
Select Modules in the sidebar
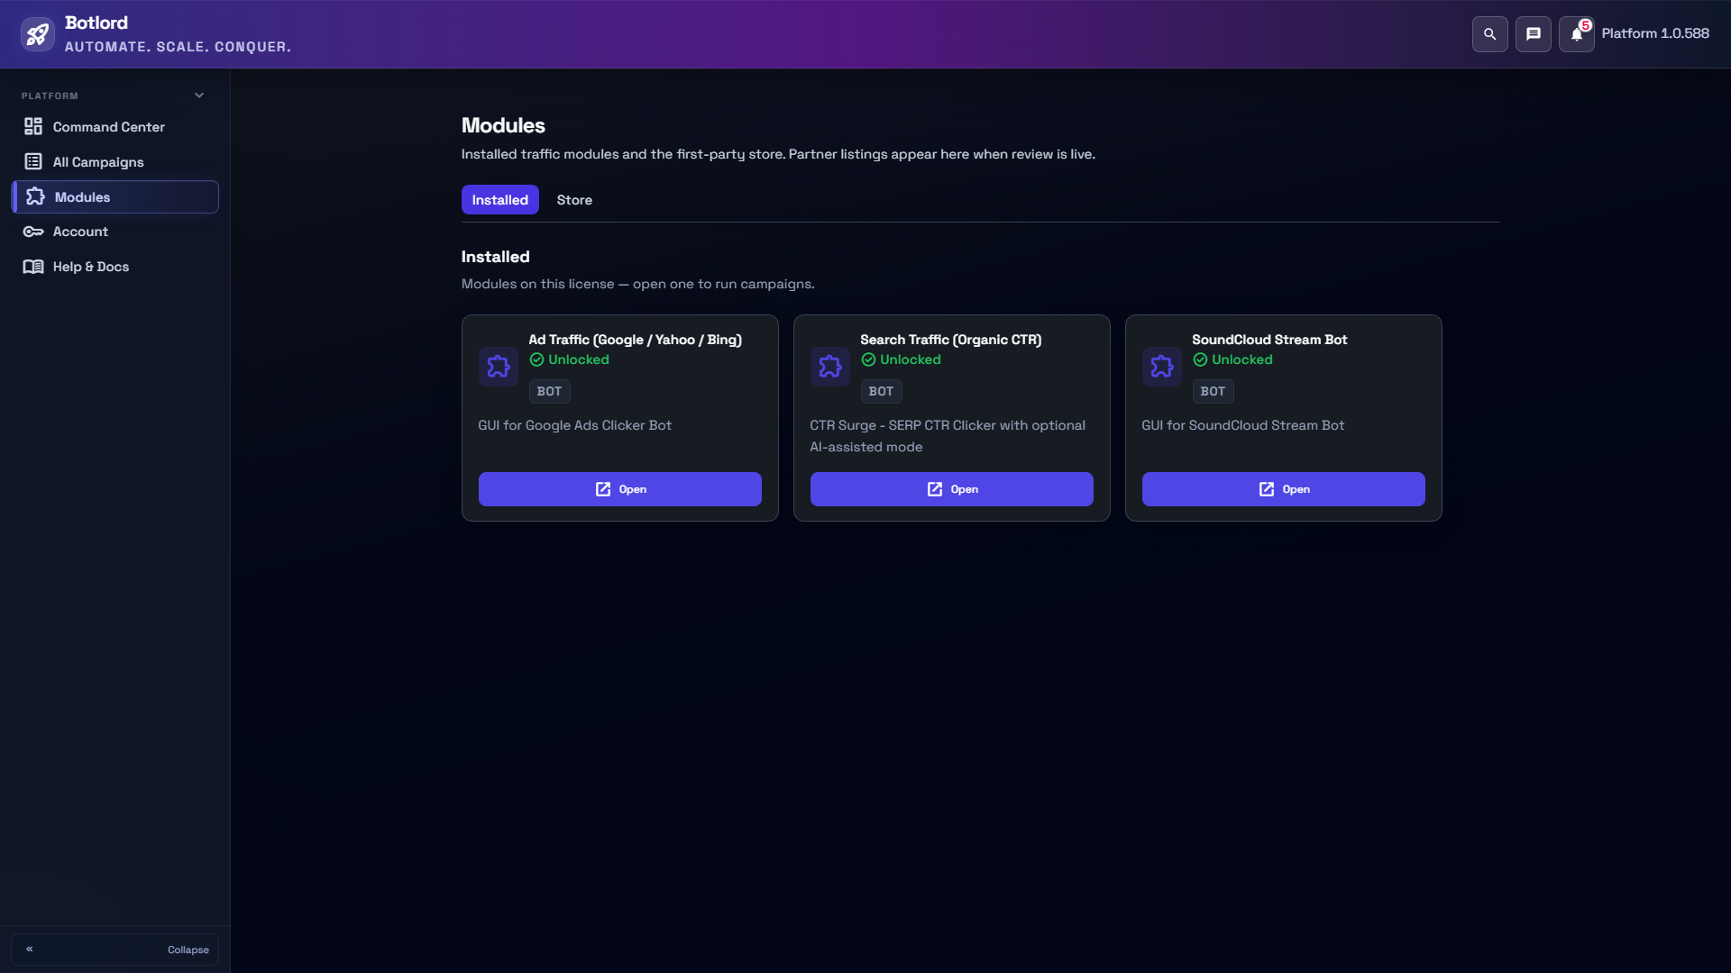(114, 197)
